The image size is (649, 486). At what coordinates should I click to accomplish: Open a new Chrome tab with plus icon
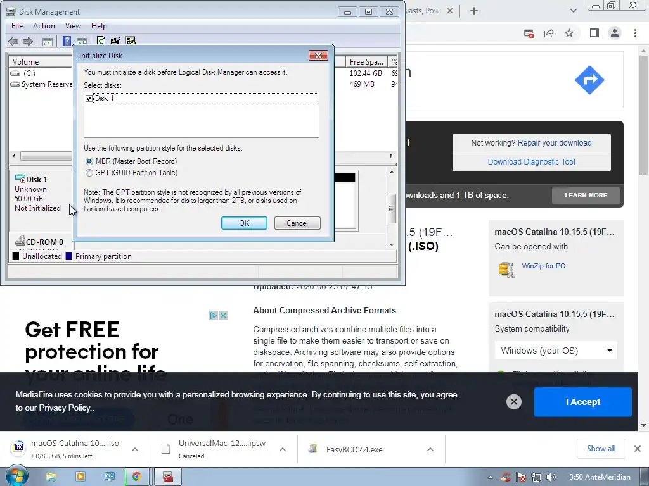click(x=474, y=11)
